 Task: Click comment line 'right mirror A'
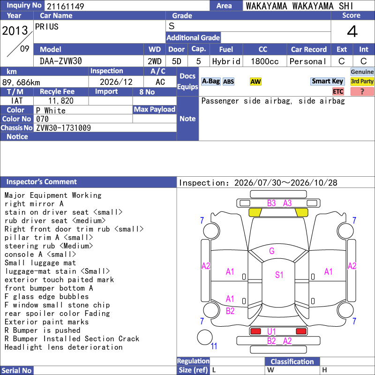(34, 204)
